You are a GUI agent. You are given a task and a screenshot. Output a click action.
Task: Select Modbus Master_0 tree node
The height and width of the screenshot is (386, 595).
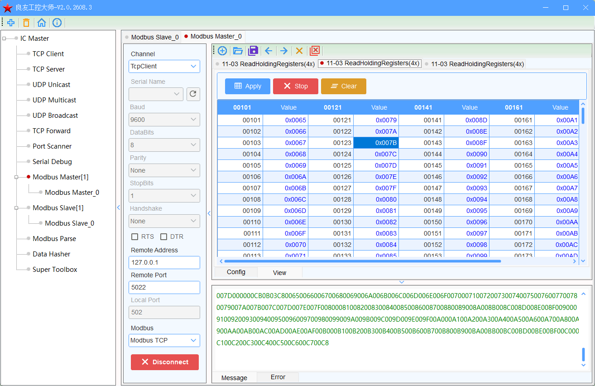[72, 193]
